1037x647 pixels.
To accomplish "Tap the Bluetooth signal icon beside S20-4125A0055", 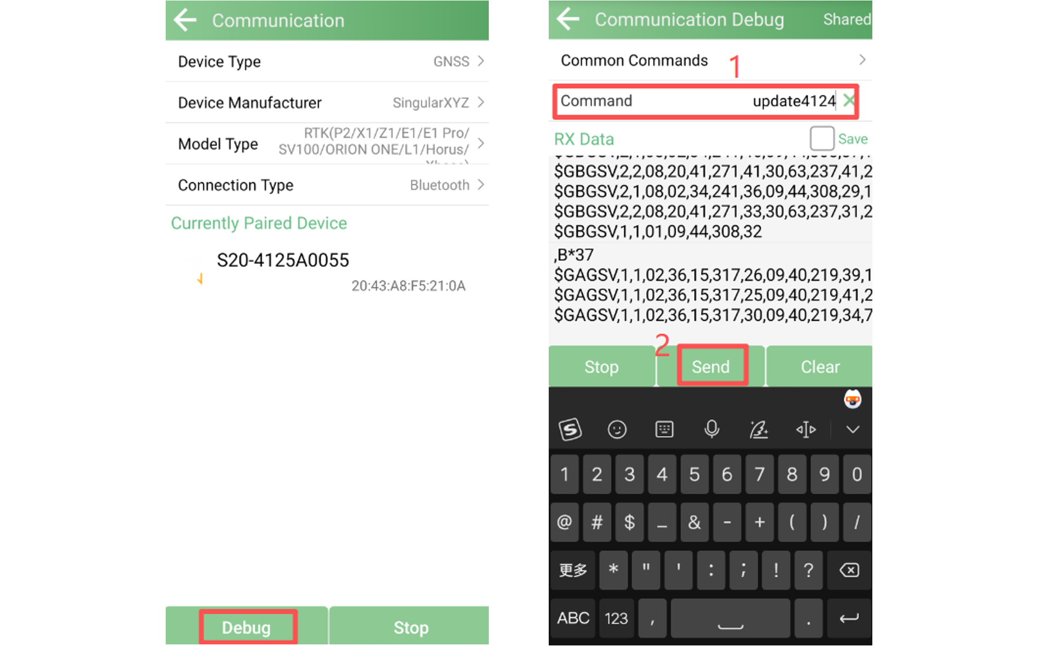I will pyautogui.click(x=200, y=279).
